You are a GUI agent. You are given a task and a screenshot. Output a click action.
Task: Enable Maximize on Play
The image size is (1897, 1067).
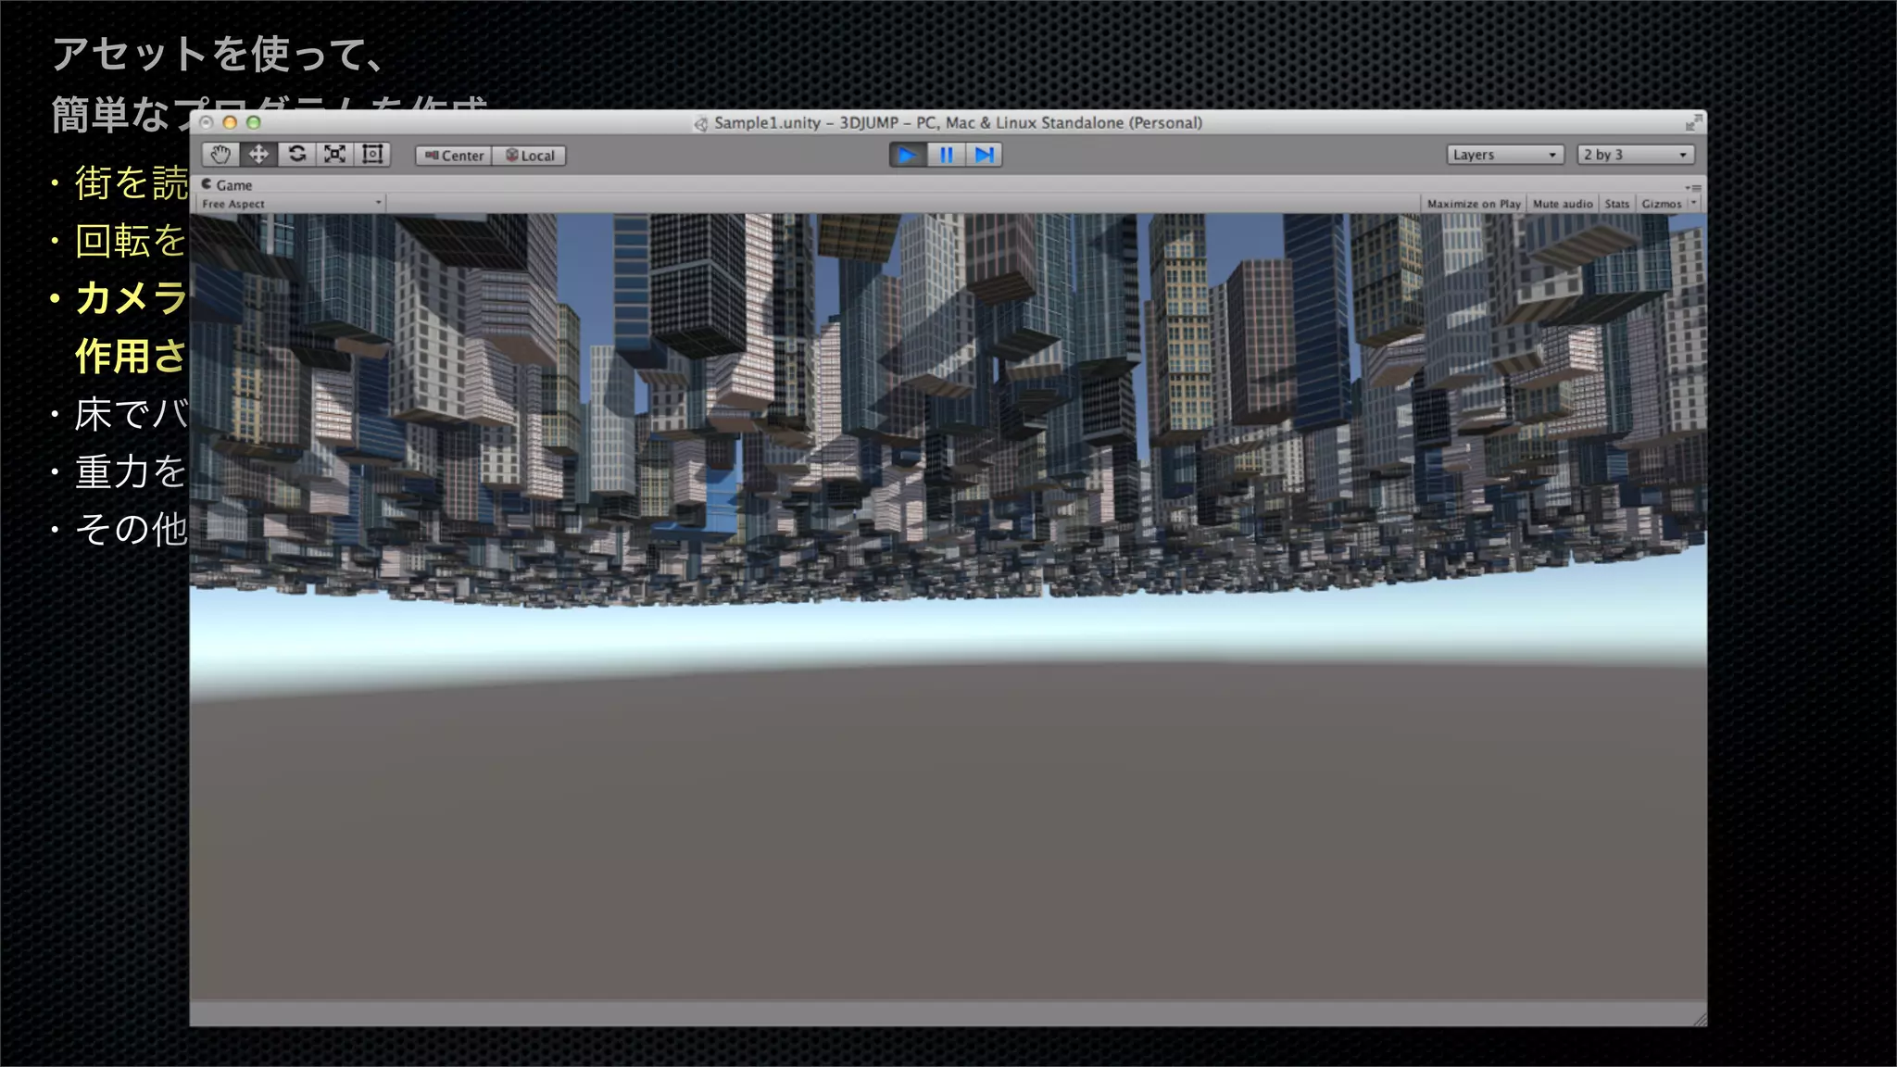(x=1473, y=204)
